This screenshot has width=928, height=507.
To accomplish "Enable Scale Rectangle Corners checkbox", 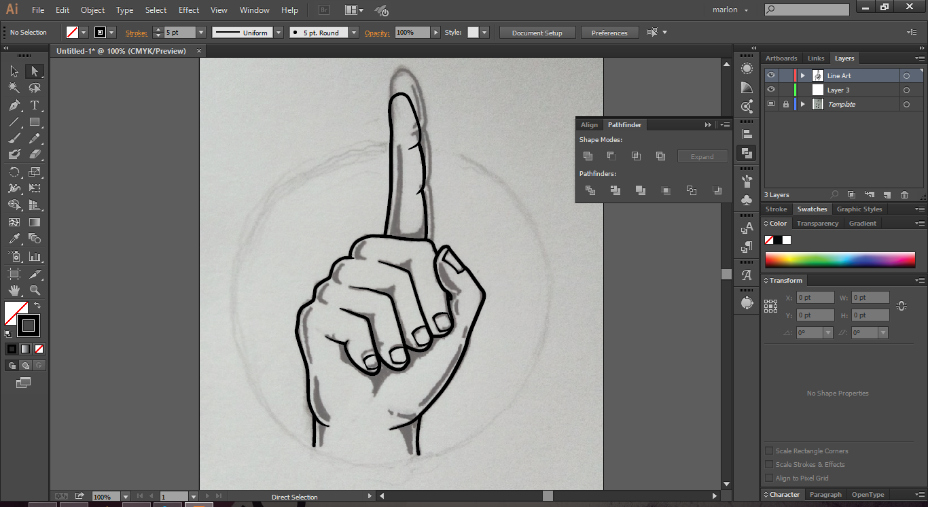I will 769,451.
